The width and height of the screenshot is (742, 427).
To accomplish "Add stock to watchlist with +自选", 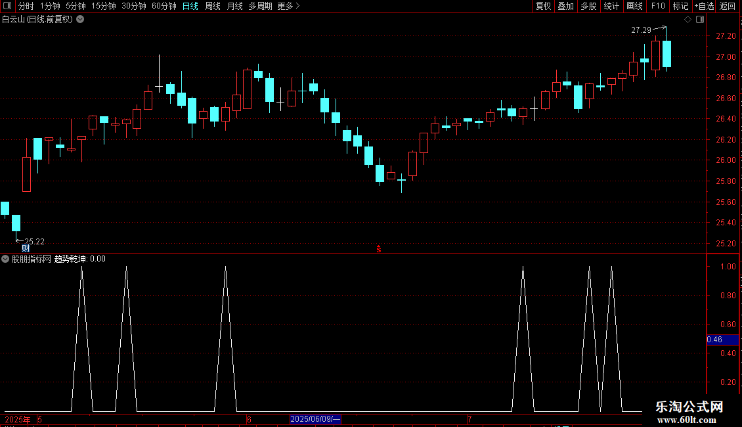I will coord(704,6).
